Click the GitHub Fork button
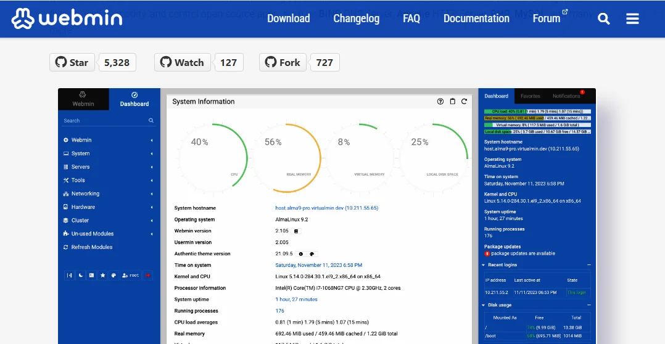 point(283,62)
